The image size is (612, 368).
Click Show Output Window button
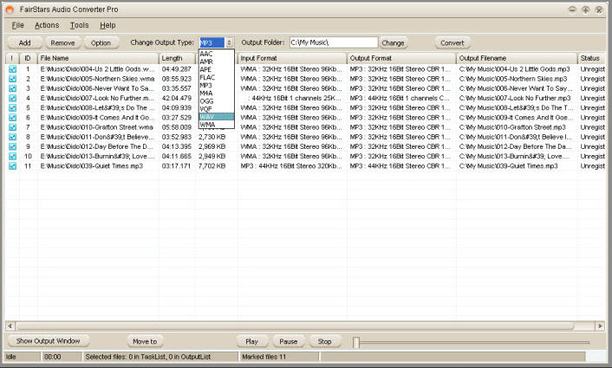coord(48,341)
